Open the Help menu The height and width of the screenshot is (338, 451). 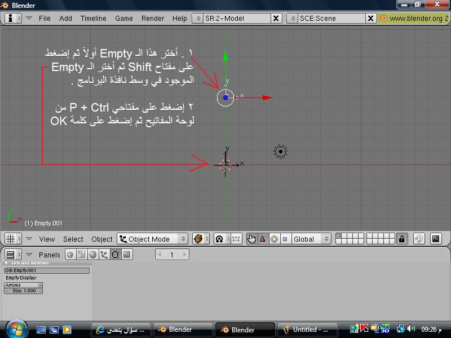180,19
